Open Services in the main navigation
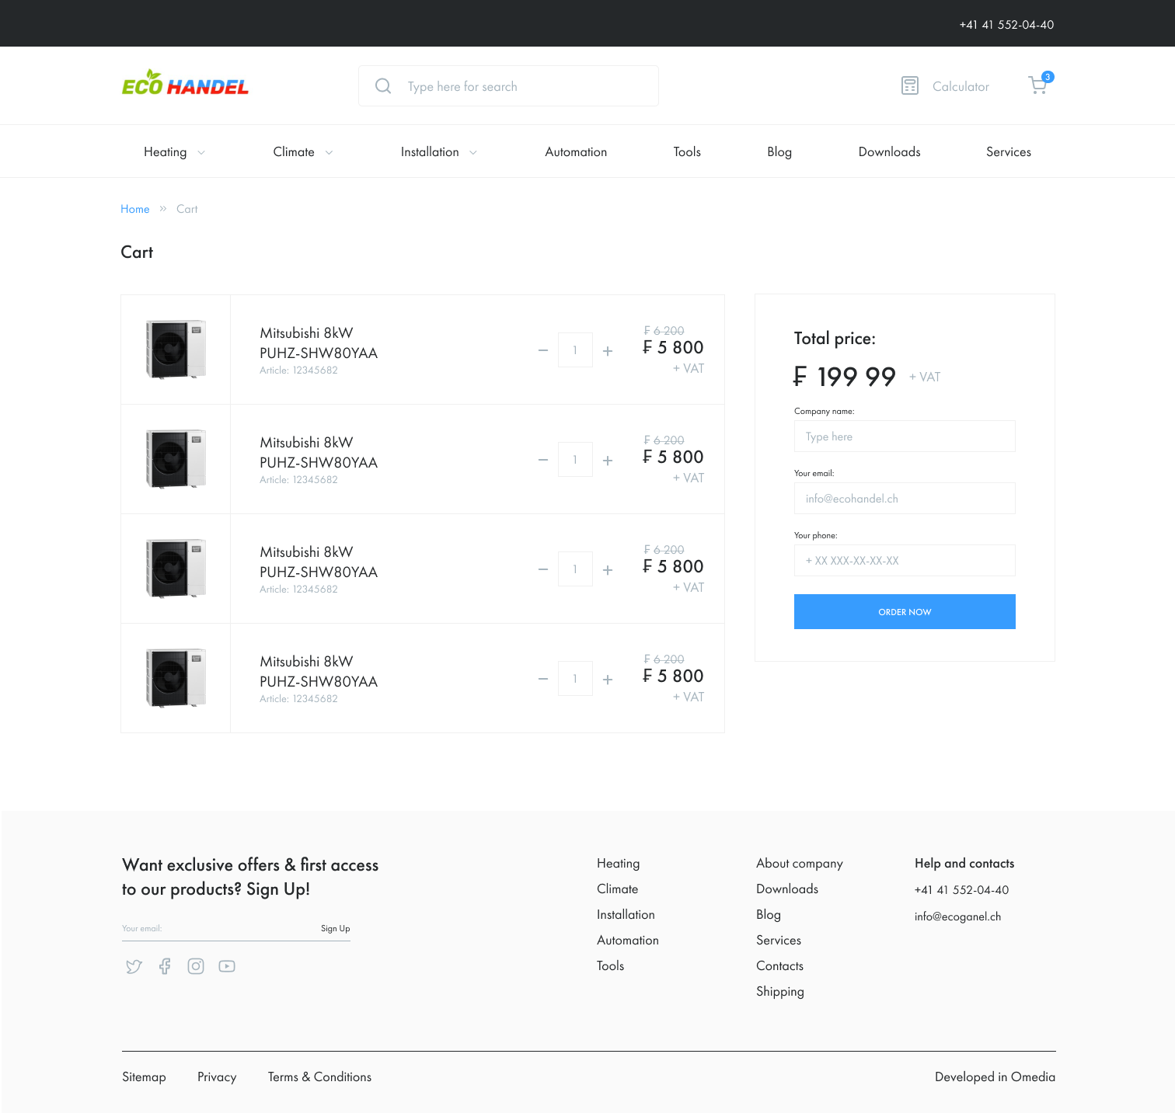The width and height of the screenshot is (1175, 1113). (1009, 152)
